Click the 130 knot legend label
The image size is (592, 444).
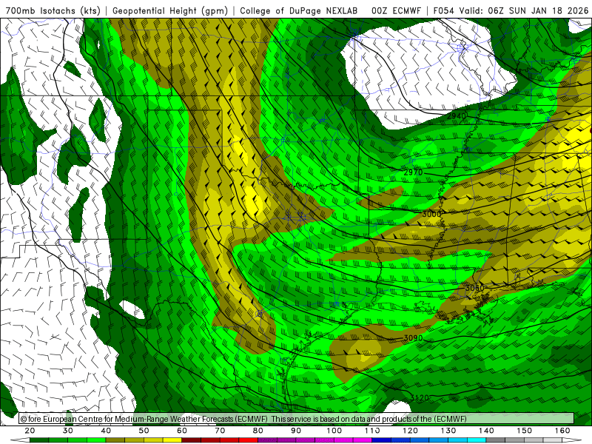(448, 431)
